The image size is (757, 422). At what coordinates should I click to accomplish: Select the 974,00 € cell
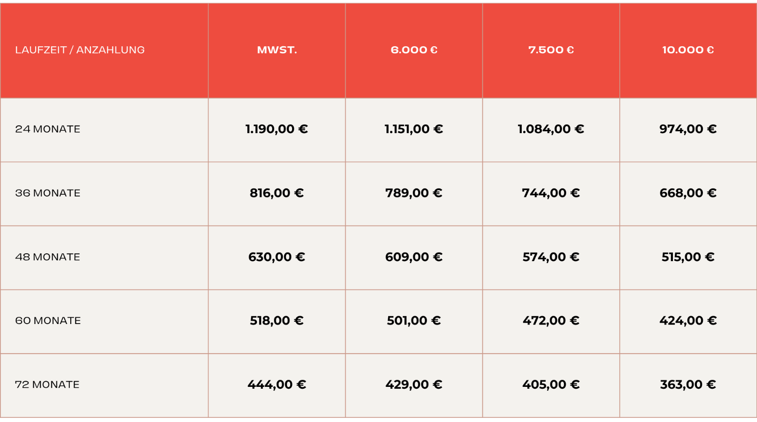688,130
